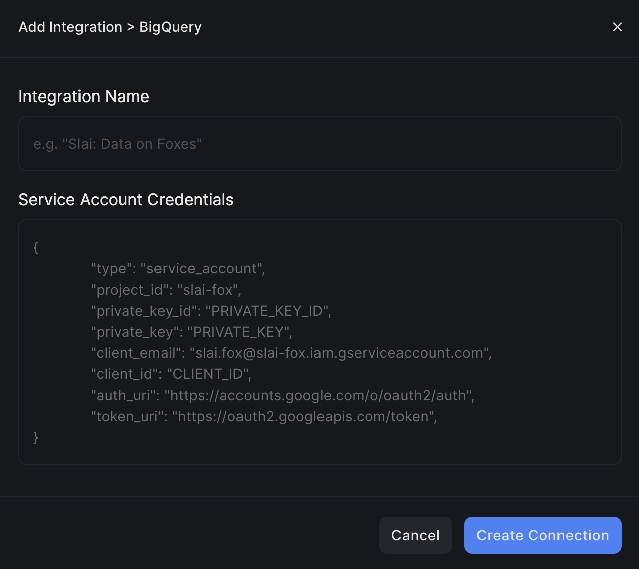
Task: Click the X icon in the dialog header
Action: (617, 27)
